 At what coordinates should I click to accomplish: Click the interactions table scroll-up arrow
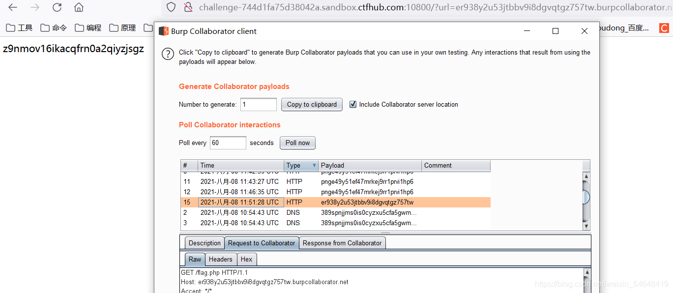[586, 176]
